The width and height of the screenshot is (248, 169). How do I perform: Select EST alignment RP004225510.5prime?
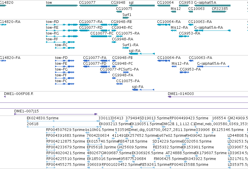click(51, 162)
